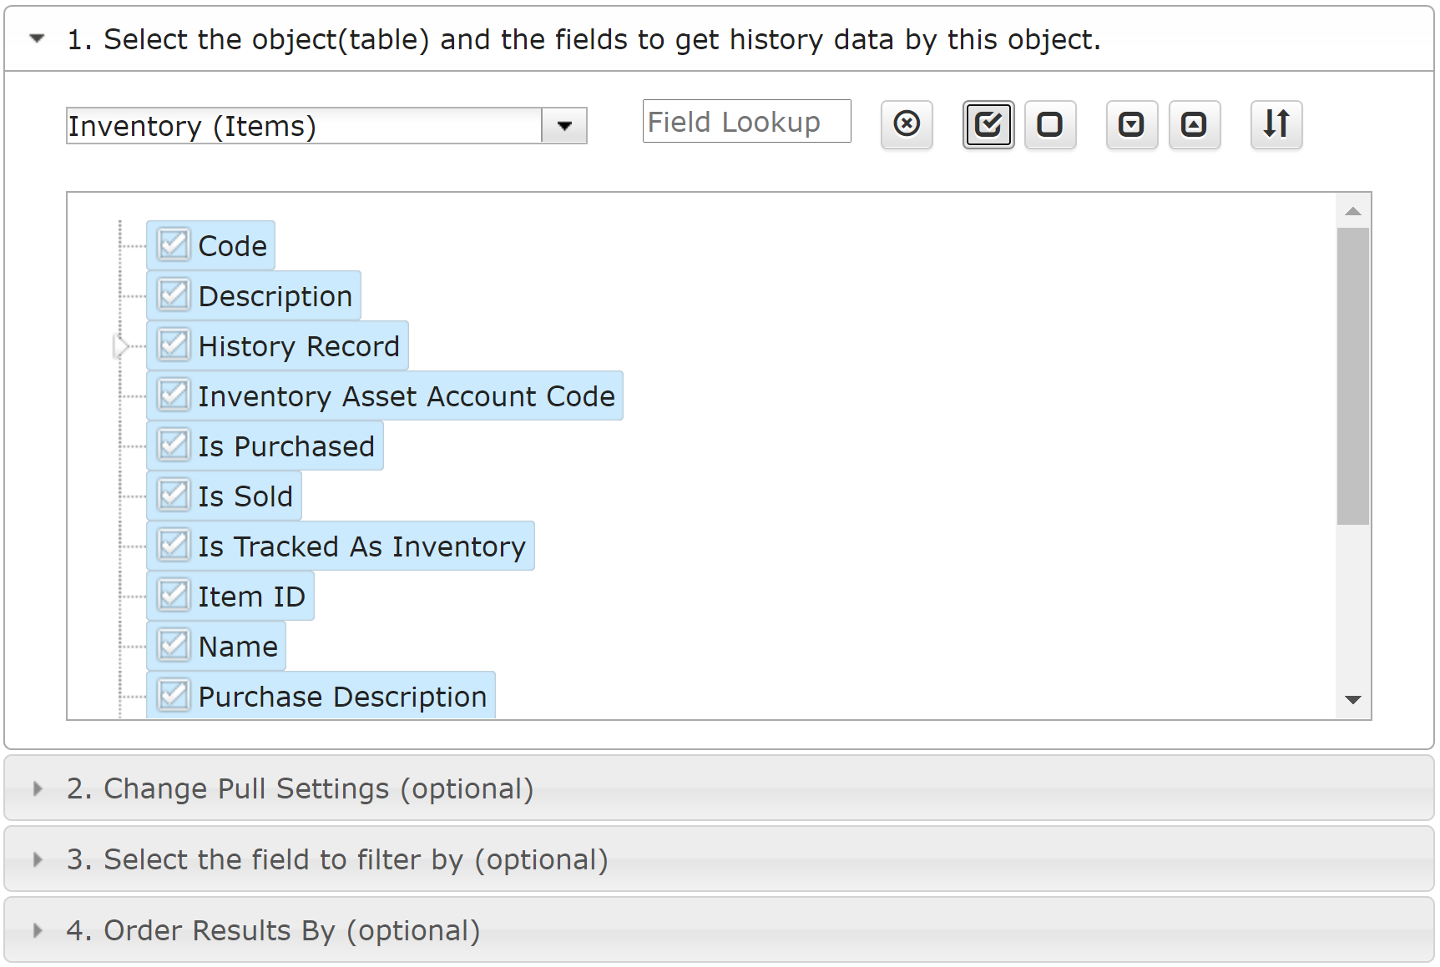Viewport: 1440px width, 967px height.
Task: Expand Change Pull Settings section arrow
Action: click(37, 788)
